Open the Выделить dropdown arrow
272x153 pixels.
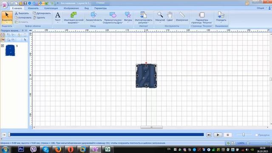[x=7, y=23]
